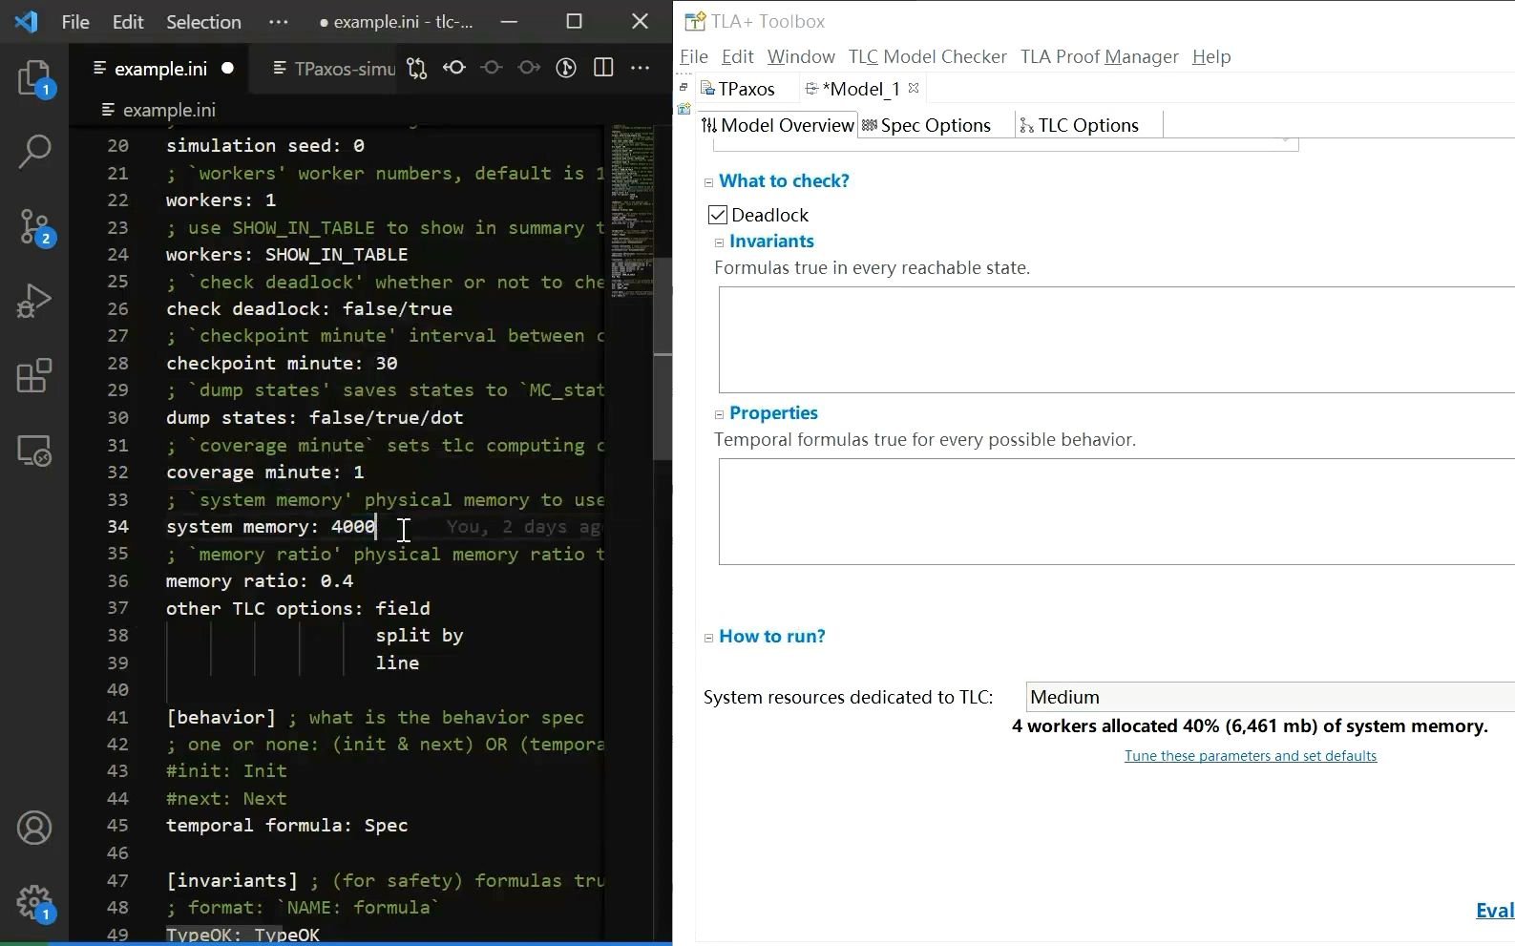Click the 'dump states: false/true/dot' line
The width and height of the screenshot is (1515, 946).
(314, 417)
